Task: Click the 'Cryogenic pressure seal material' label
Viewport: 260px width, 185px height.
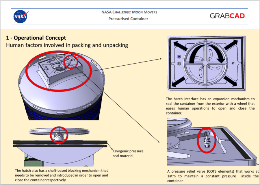Action: 128,153
